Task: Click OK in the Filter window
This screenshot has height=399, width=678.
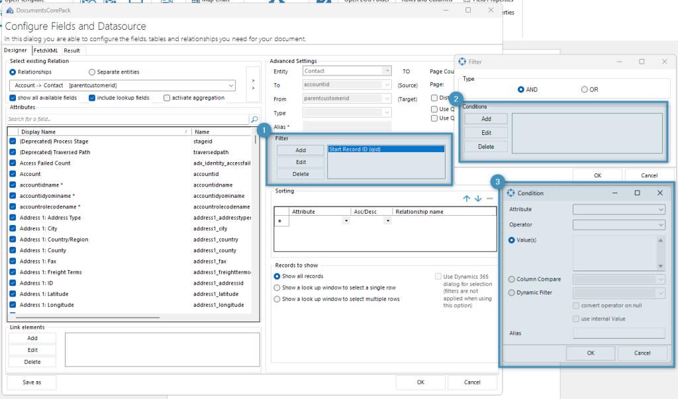Action: point(598,175)
